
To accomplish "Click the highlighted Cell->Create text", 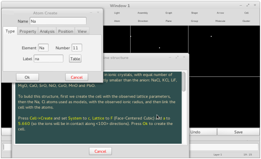I will click(41, 118).
